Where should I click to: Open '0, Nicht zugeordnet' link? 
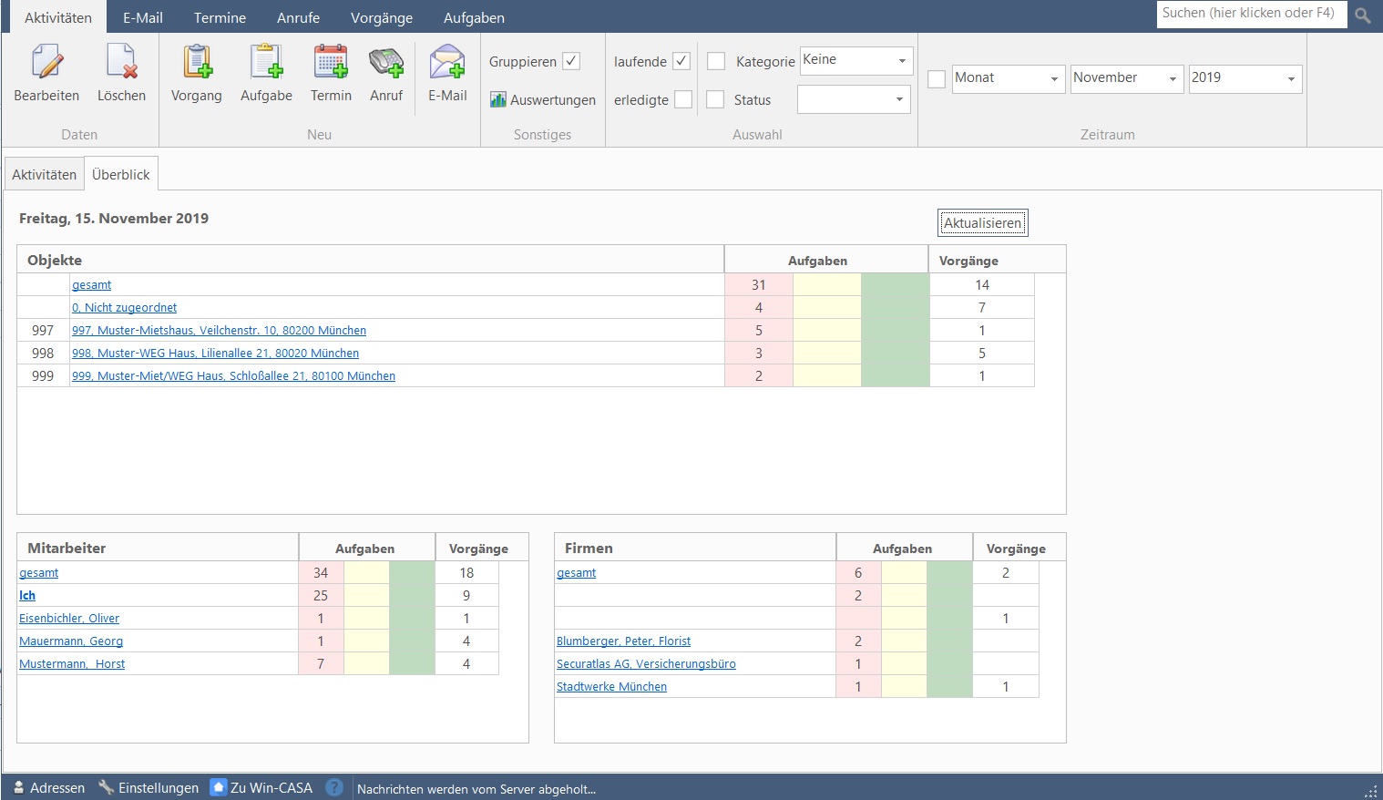pos(125,308)
